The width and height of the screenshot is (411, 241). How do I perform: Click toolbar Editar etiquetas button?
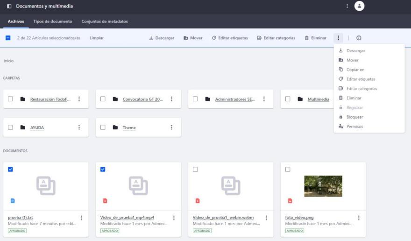pos(230,38)
